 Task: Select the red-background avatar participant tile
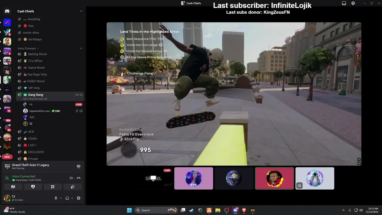(274, 178)
